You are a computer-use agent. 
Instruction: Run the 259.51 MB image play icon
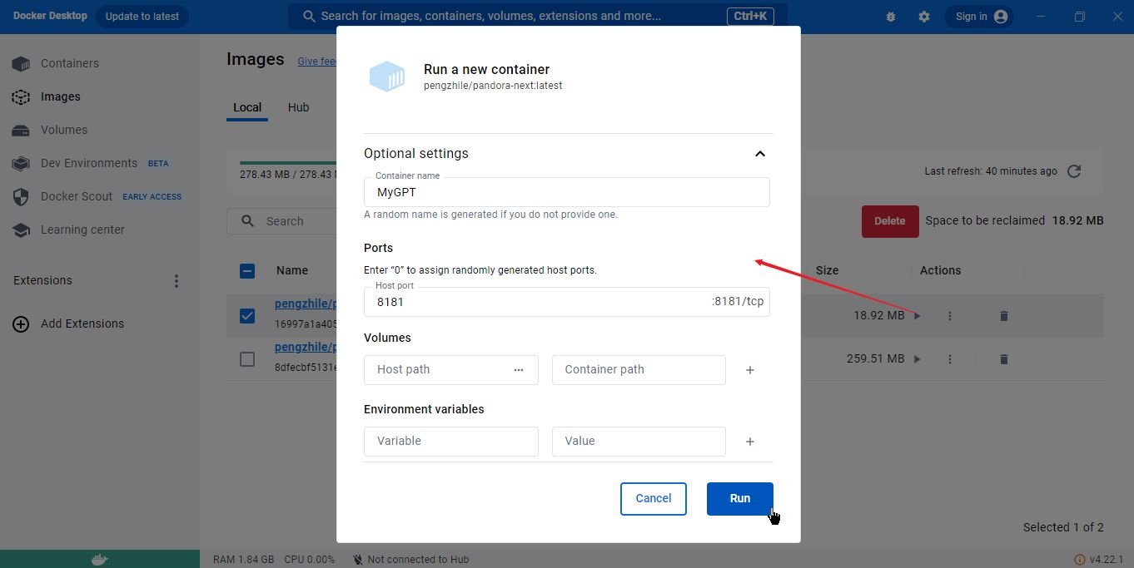[x=917, y=359]
